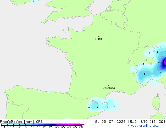Click the legend value '25'

pos(51,127)
